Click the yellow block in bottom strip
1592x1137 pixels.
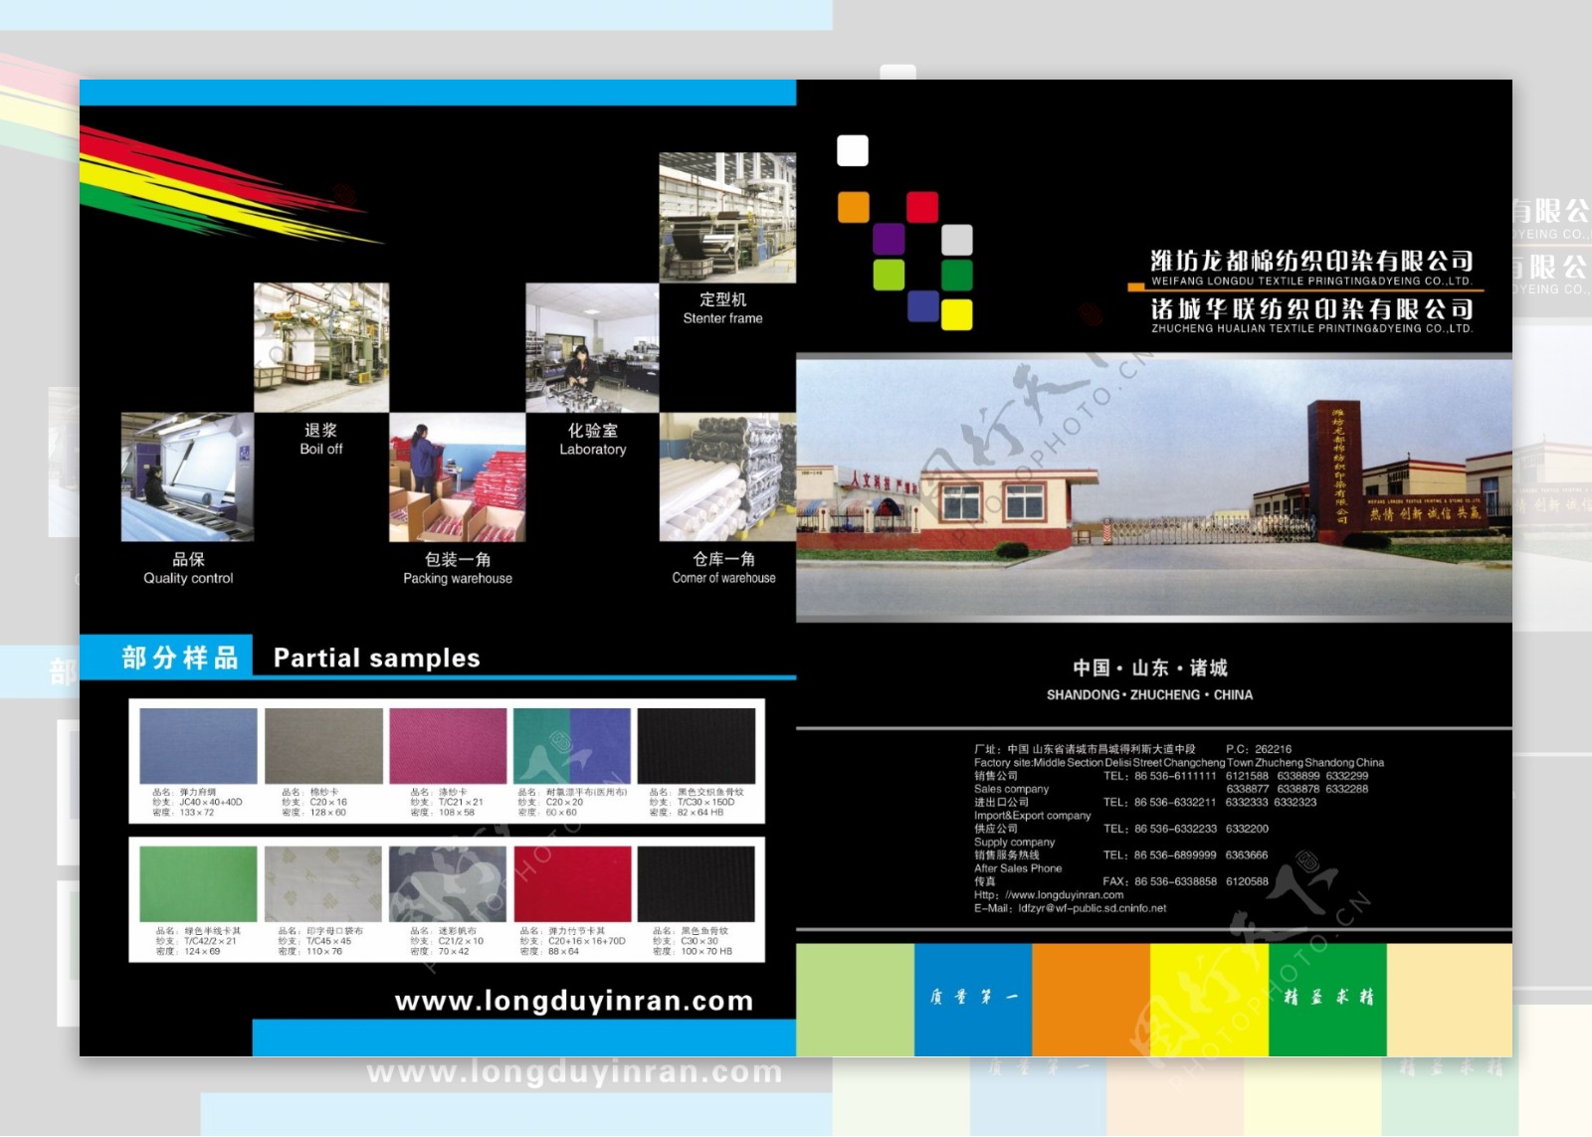point(1210,1000)
